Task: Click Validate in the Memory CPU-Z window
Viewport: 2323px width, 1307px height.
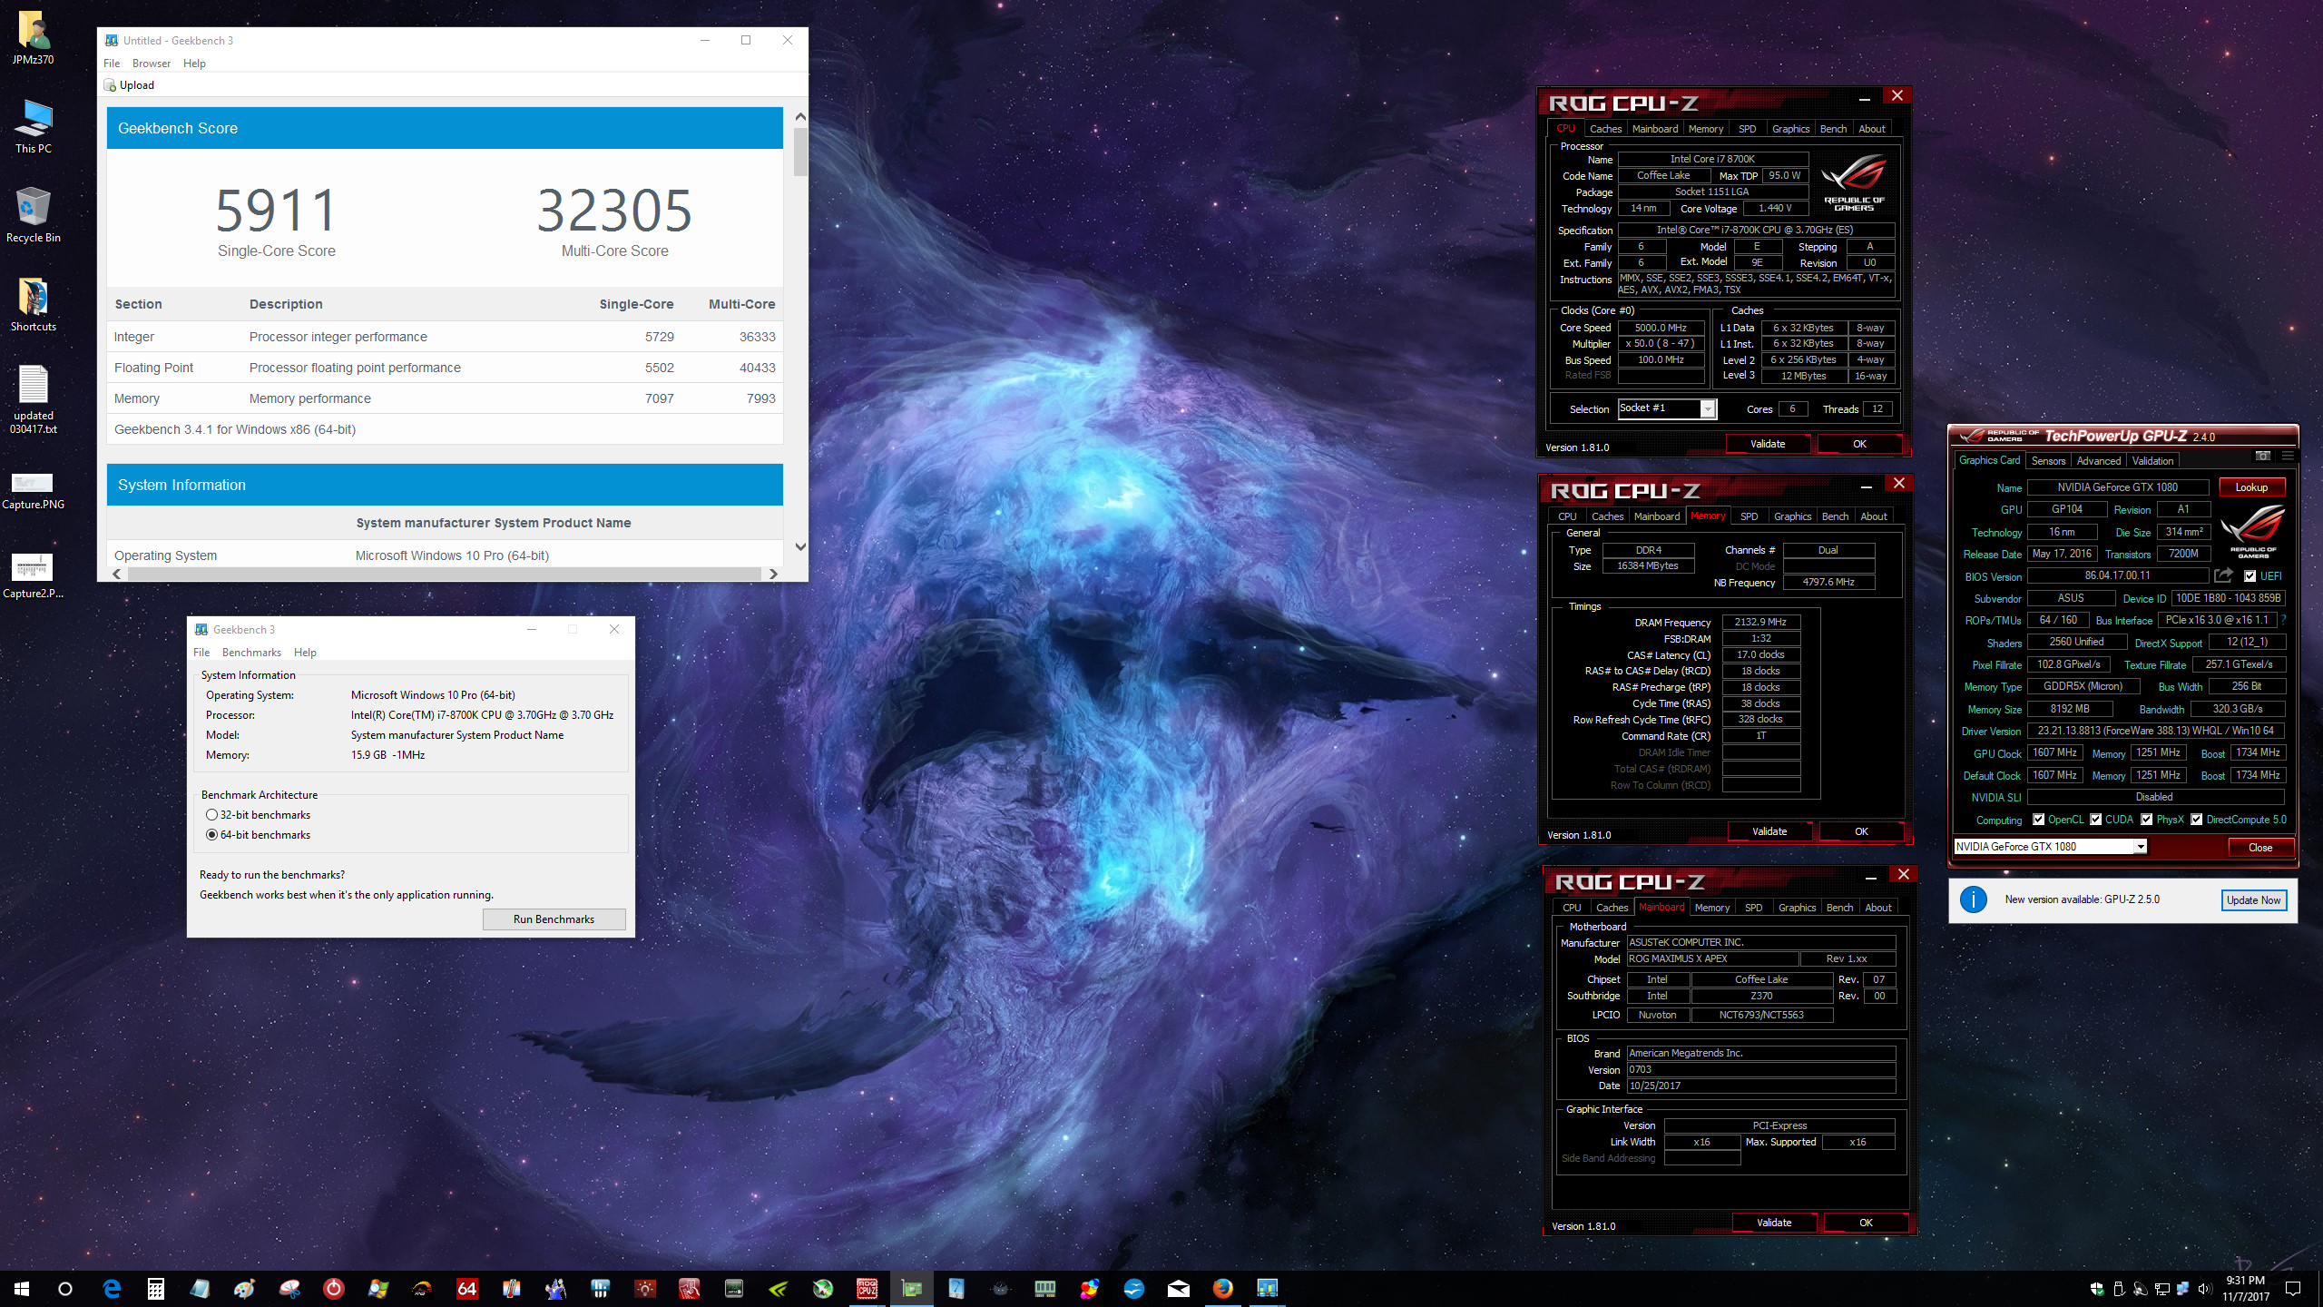Action: coord(1769,831)
